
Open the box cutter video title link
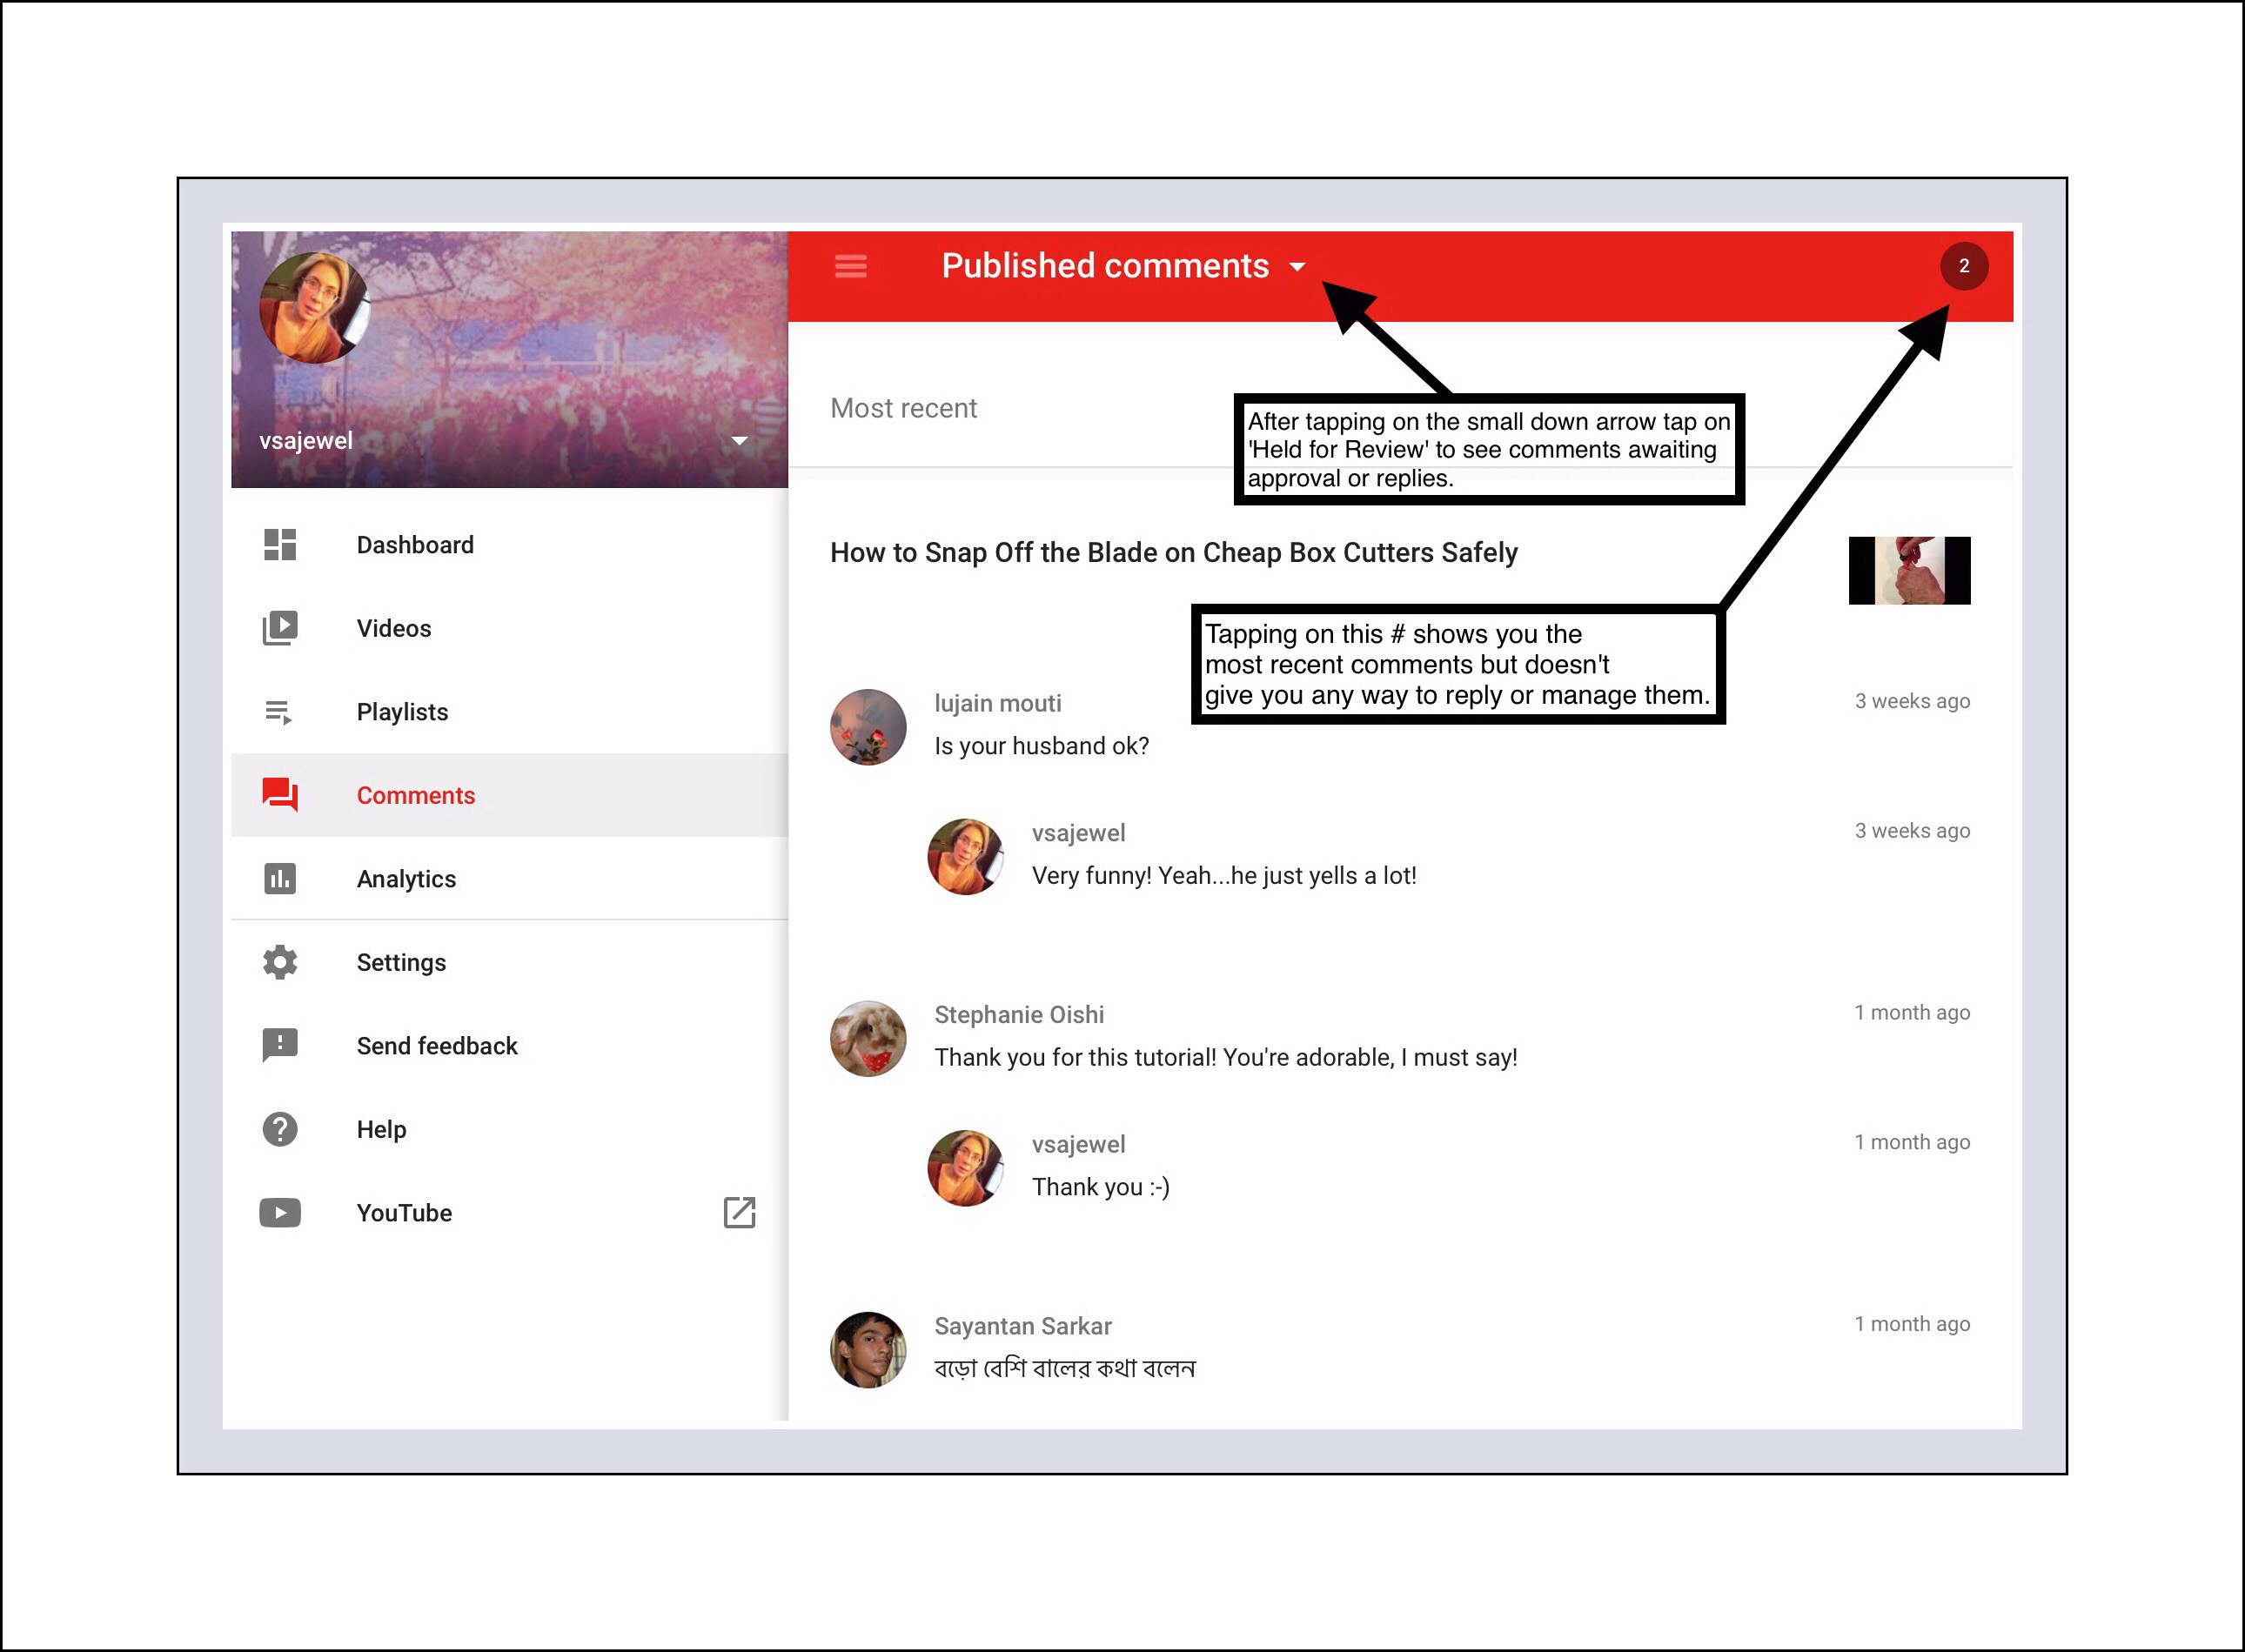pyautogui.click(x=1173, y=553)
